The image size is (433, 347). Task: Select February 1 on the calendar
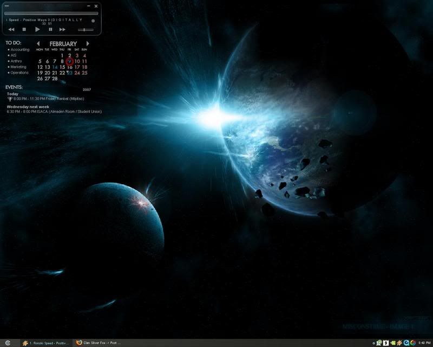click(62, 56)
